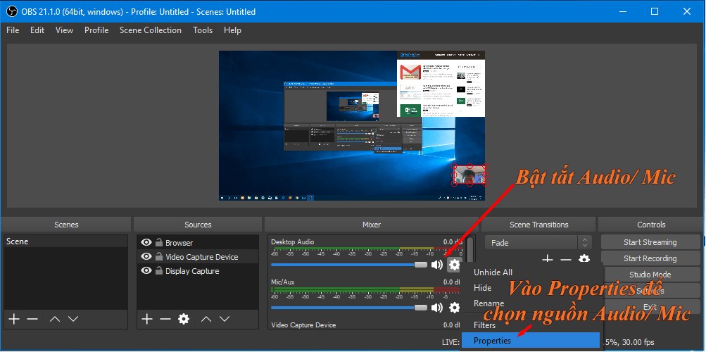The width and height of the screenshot is (706, 352).
Task: Mute the Desktop Audio speaker icon
Action: click(437, 265)
